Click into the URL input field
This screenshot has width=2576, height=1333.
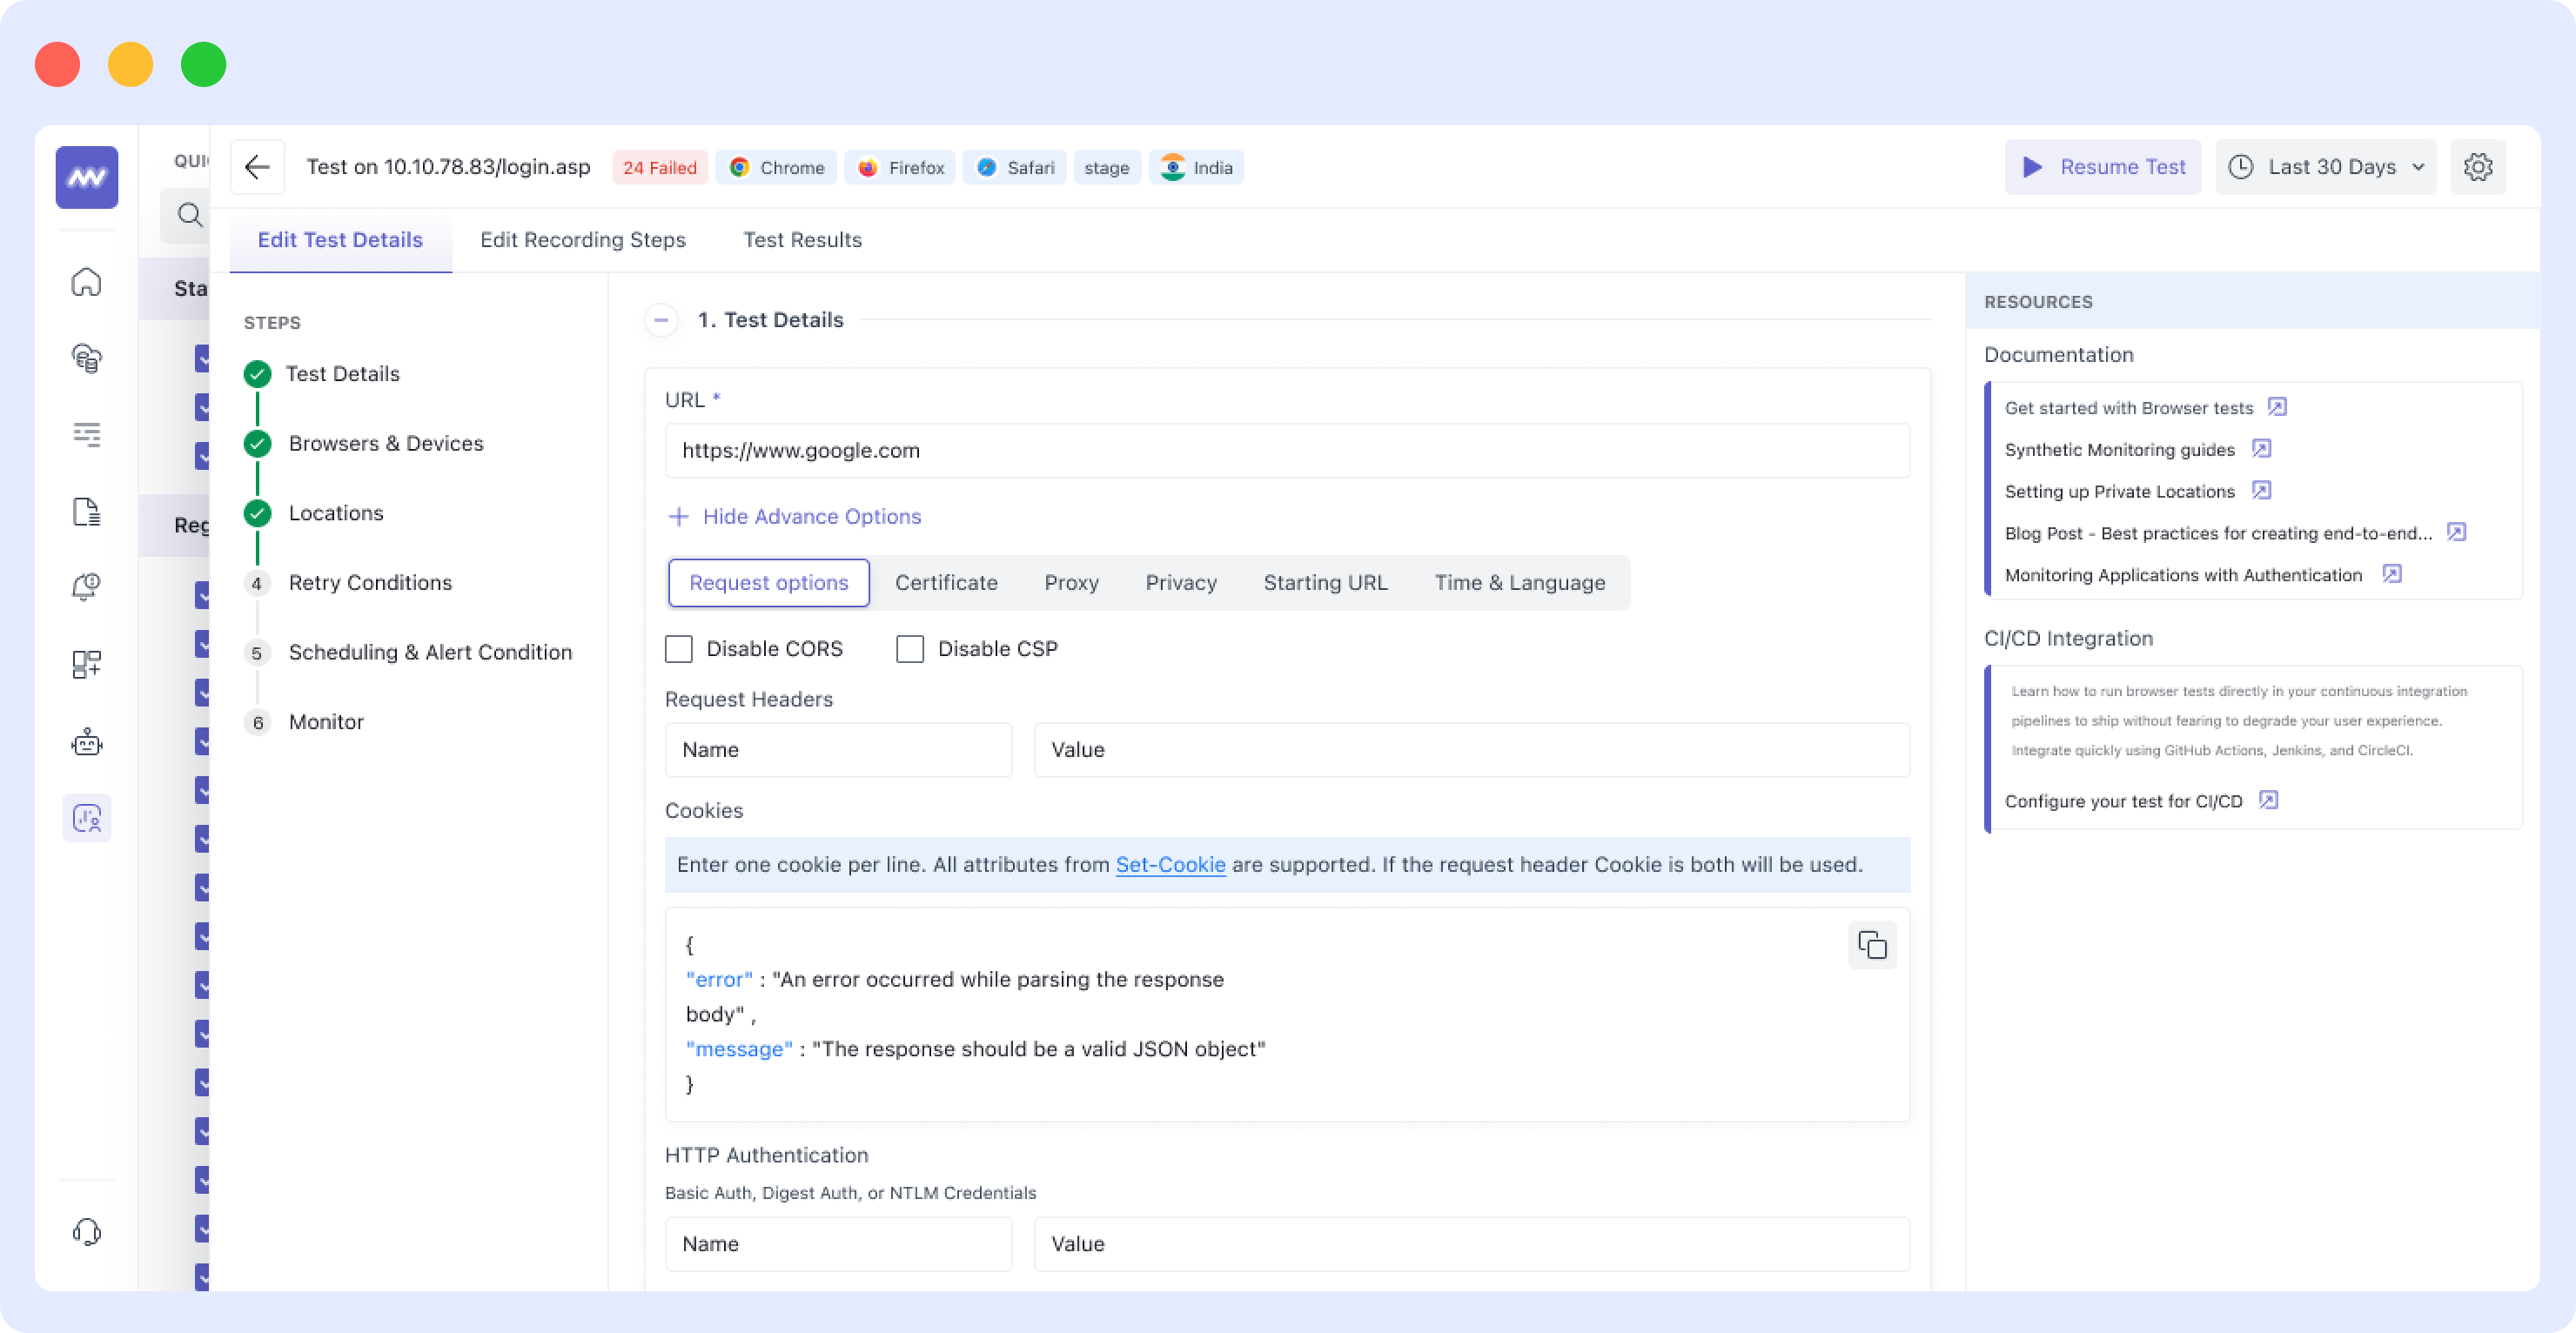[1287, 451]
